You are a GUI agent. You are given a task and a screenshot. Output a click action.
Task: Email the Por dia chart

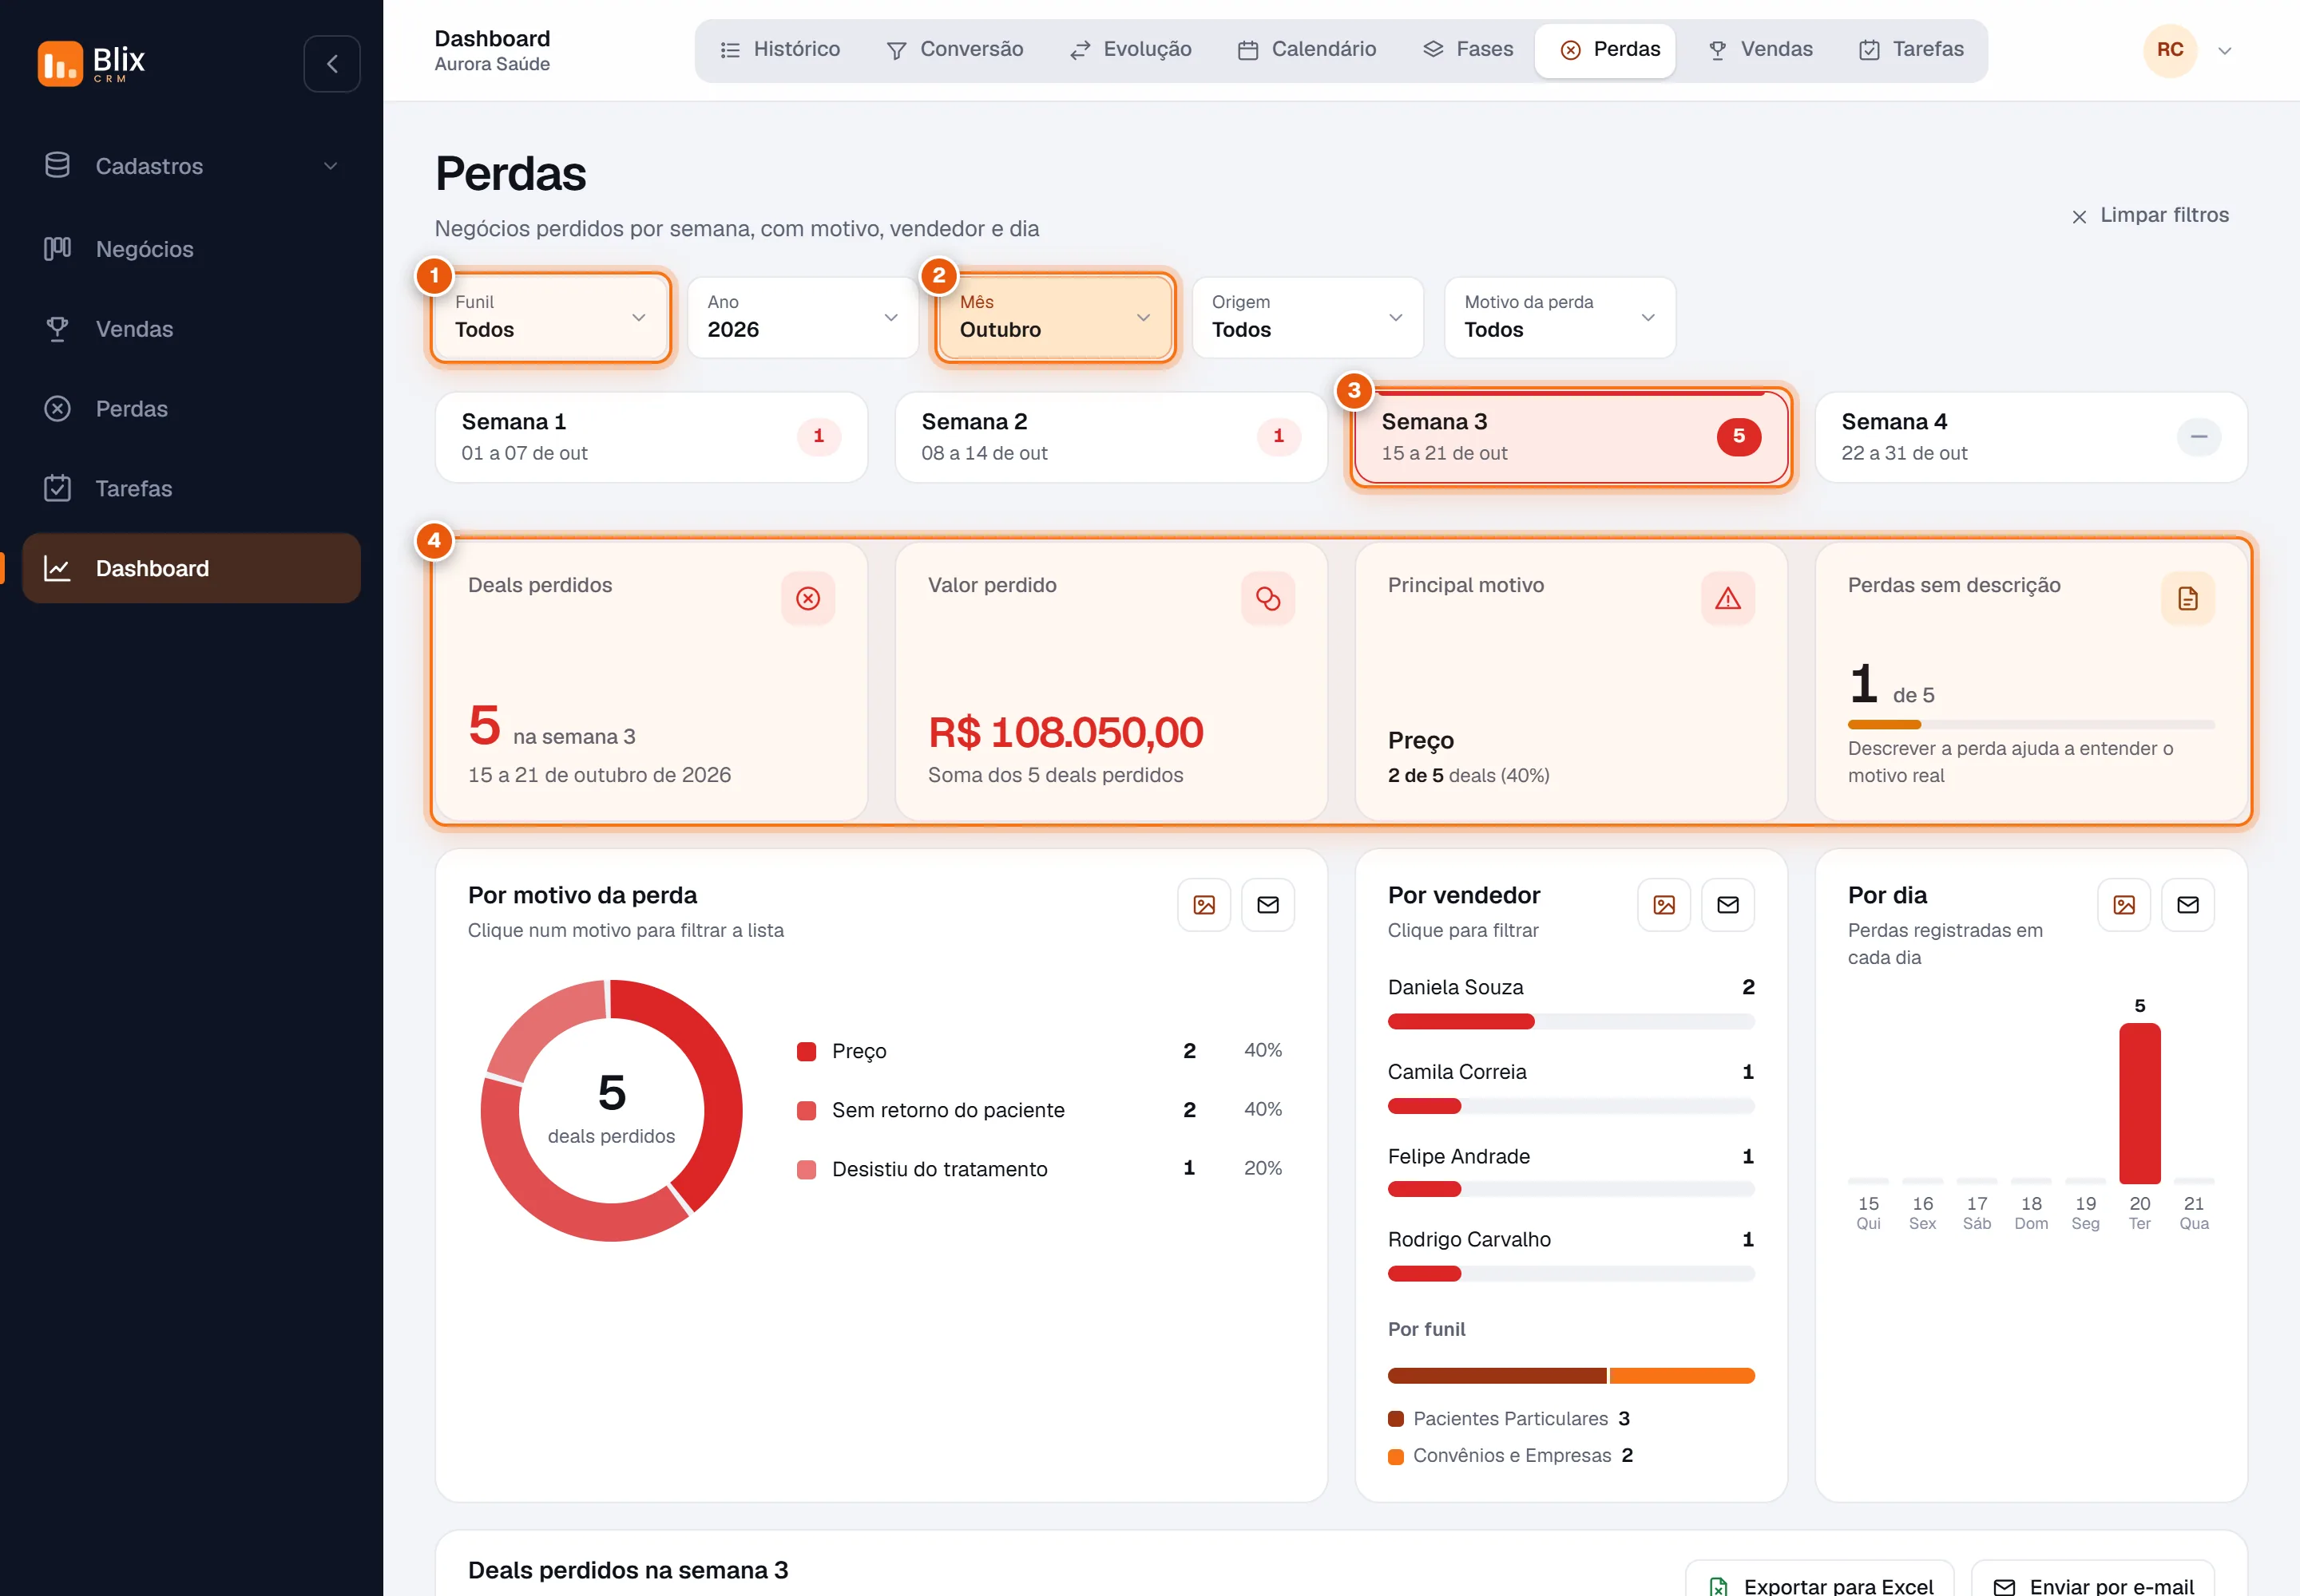2188,905
